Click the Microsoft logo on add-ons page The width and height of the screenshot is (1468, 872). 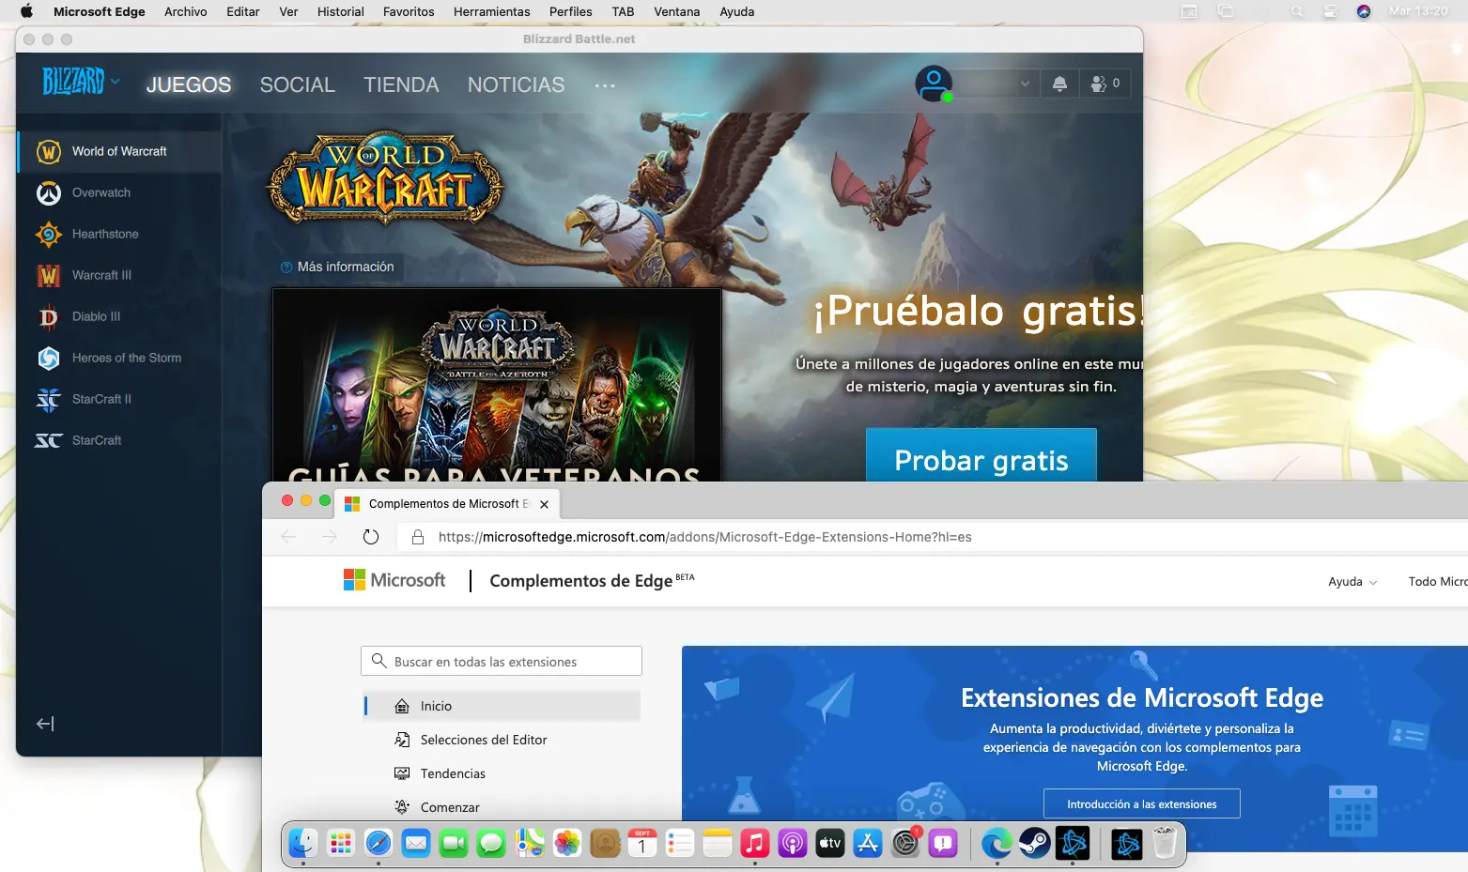point(394,580)
